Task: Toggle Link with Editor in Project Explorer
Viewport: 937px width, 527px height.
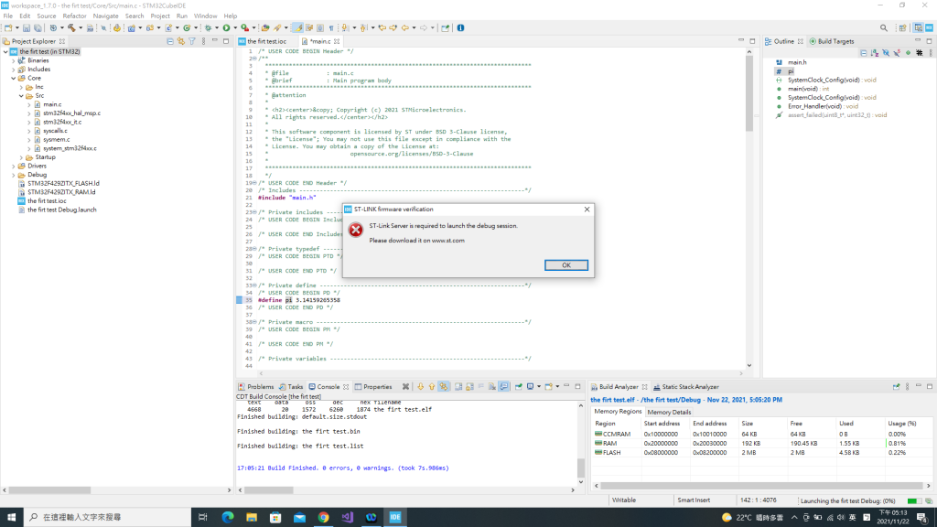Action: (x=181, y=41)
